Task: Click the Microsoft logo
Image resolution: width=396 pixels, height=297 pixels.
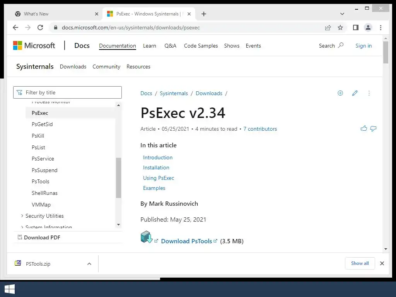Action: [x=34, y=46]
